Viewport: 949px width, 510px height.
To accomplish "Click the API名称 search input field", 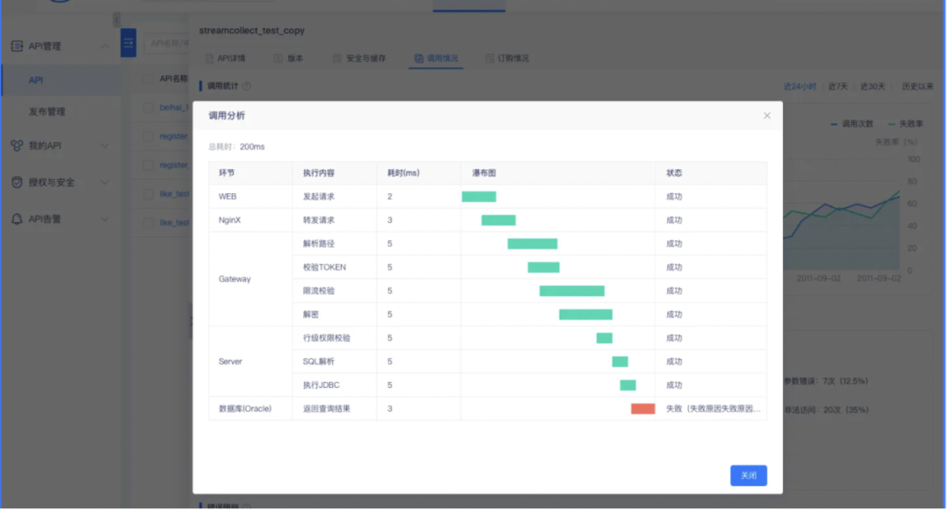I will pos(167,42).
